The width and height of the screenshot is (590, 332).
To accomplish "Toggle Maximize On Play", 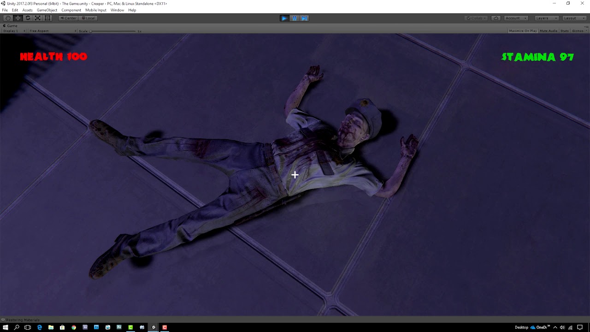I will pos(523,31).
